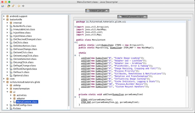
Task: Click the package tree vertical scrollbar
Action: pos(69,61)
